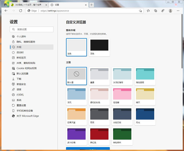The height and width of the screenshot is (151, 184).
Task: Open a new tab with plus button
Action: tap(92, 5)
